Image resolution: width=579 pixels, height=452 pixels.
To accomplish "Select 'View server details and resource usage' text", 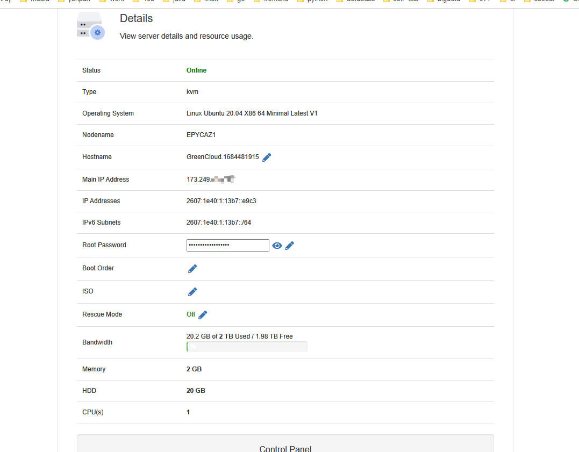I will tap(187, 36).
